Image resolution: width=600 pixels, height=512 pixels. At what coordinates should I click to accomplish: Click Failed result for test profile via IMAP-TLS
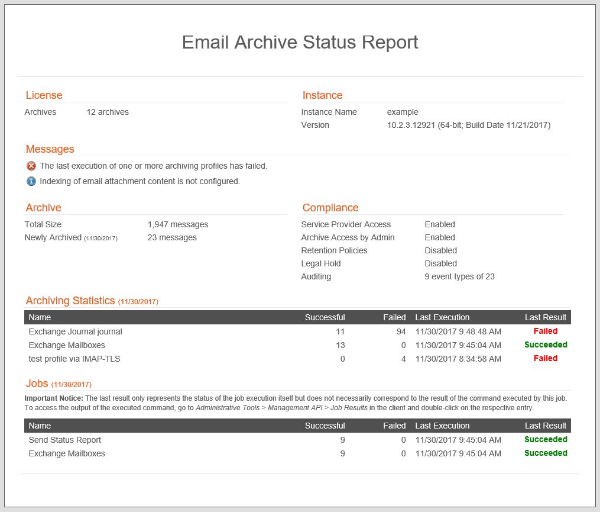click(545, 358)
